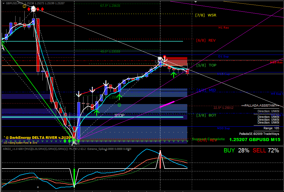284x192 pixels.
Task: Click the 67.5° 1.25635 angle label
Action: coord(110,6)
